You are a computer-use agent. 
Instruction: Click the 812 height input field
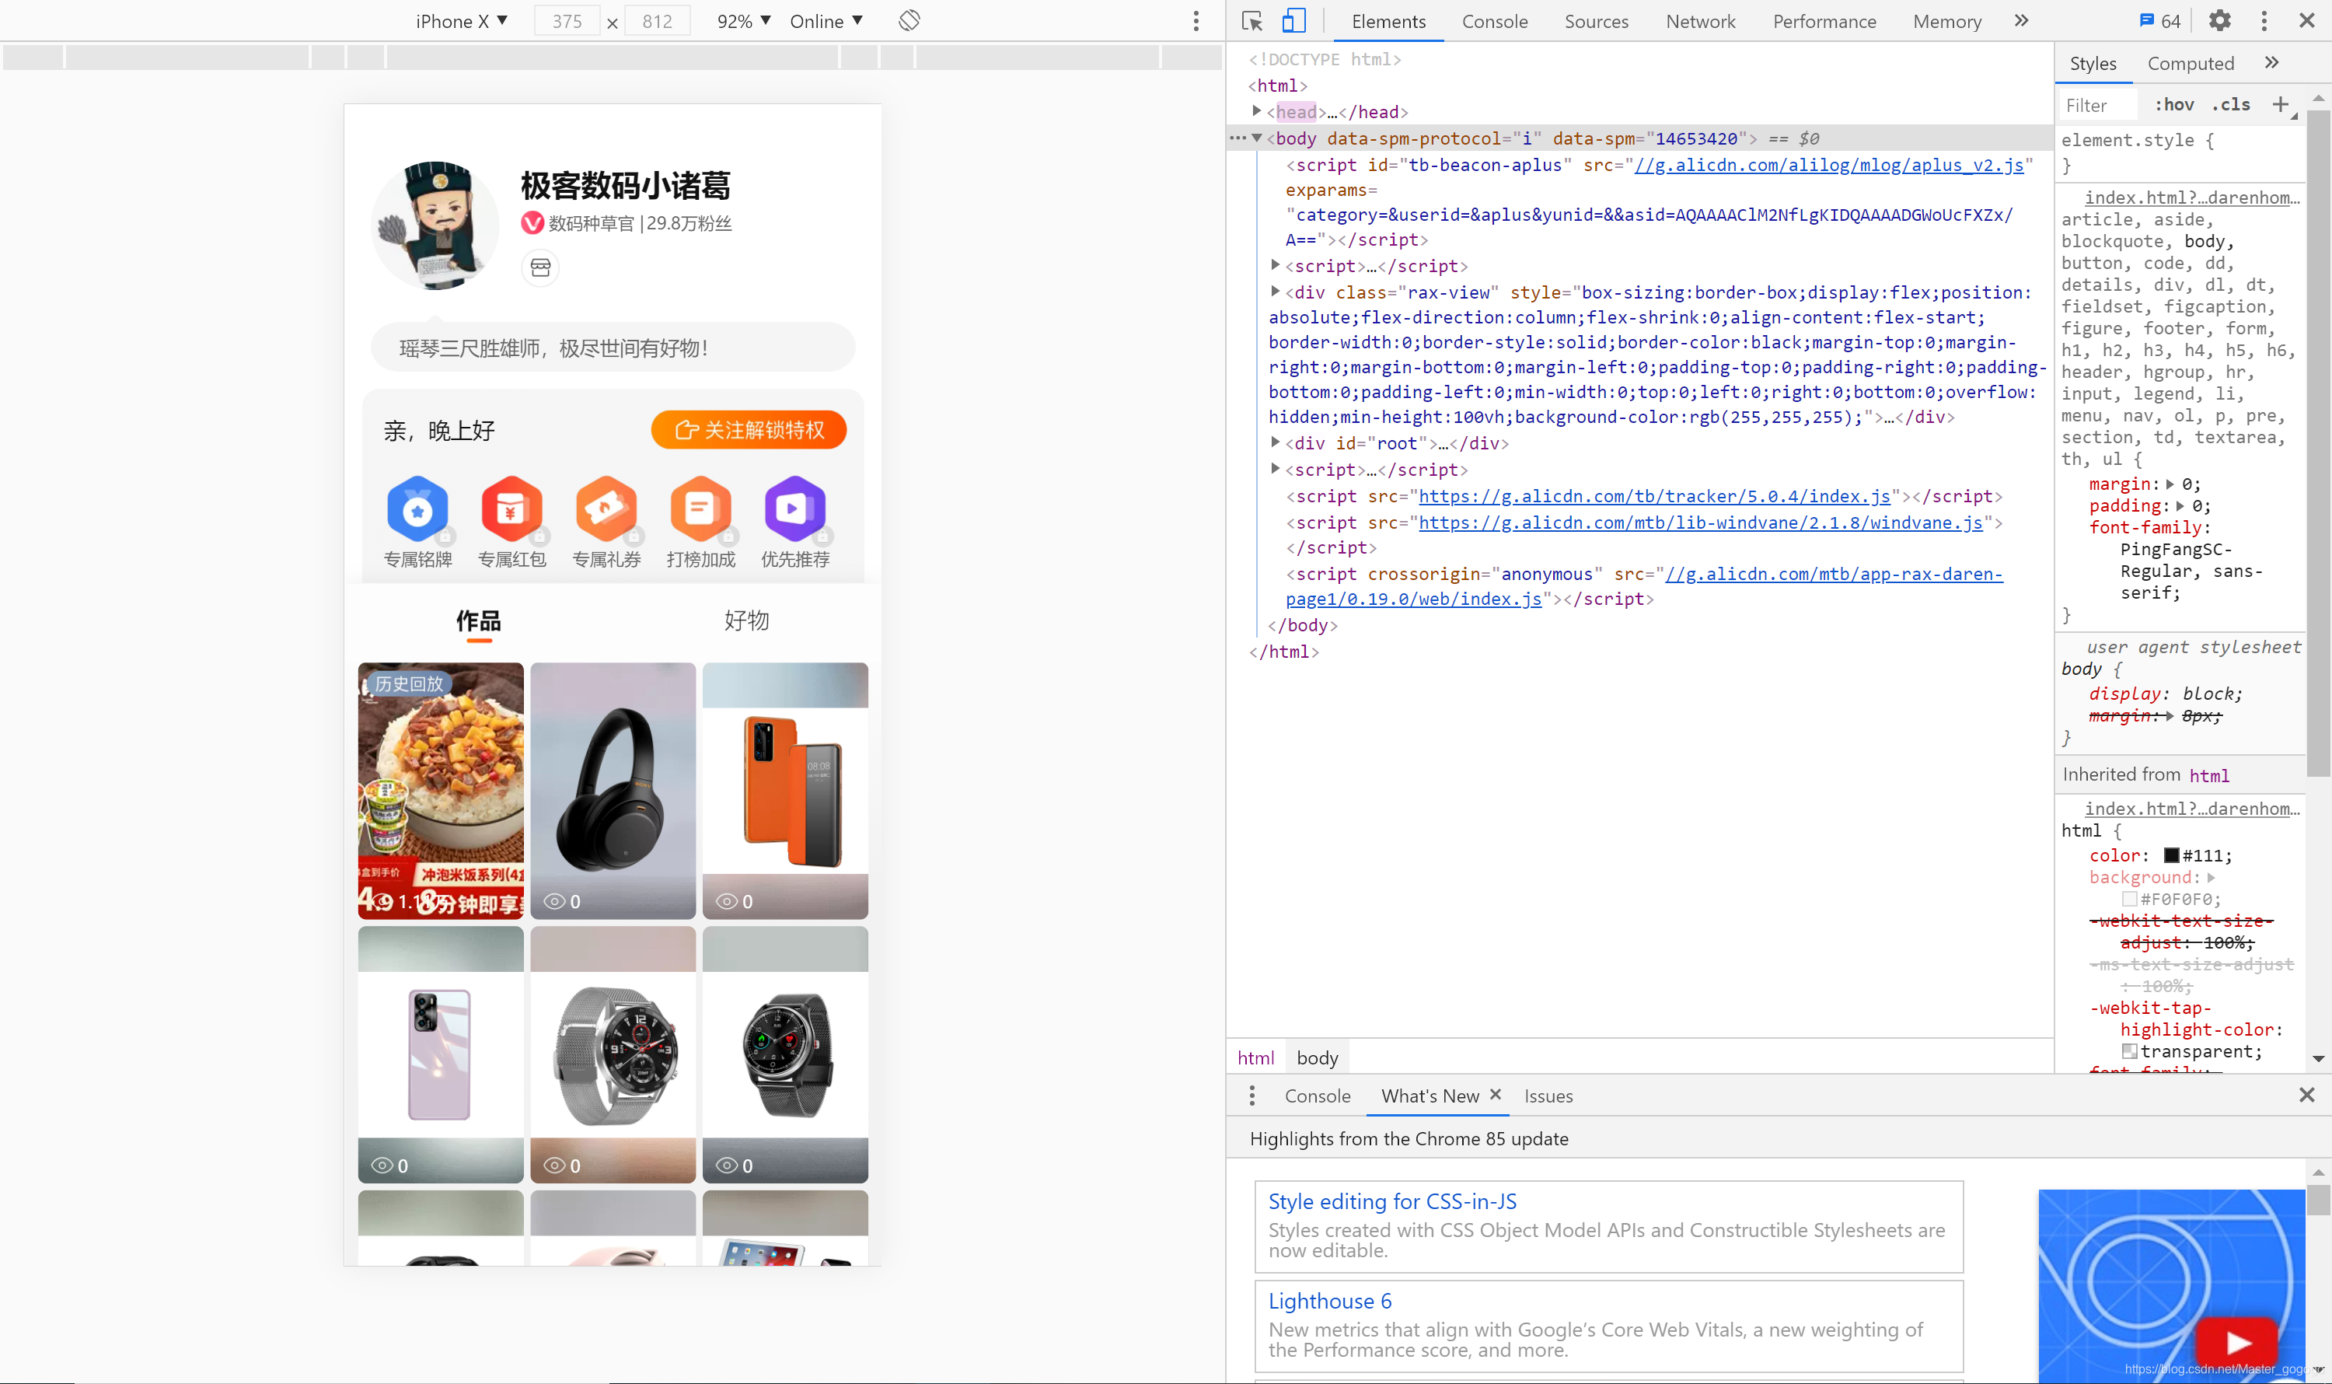pos(658,20)
